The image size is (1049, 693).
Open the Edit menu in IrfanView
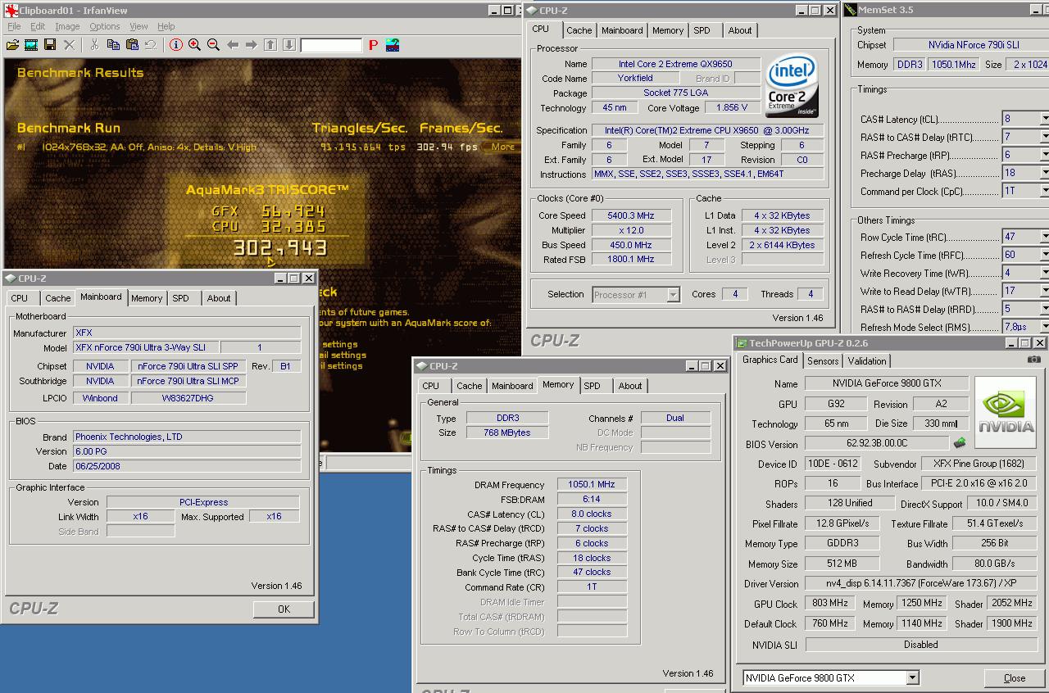tap(38, 26)
